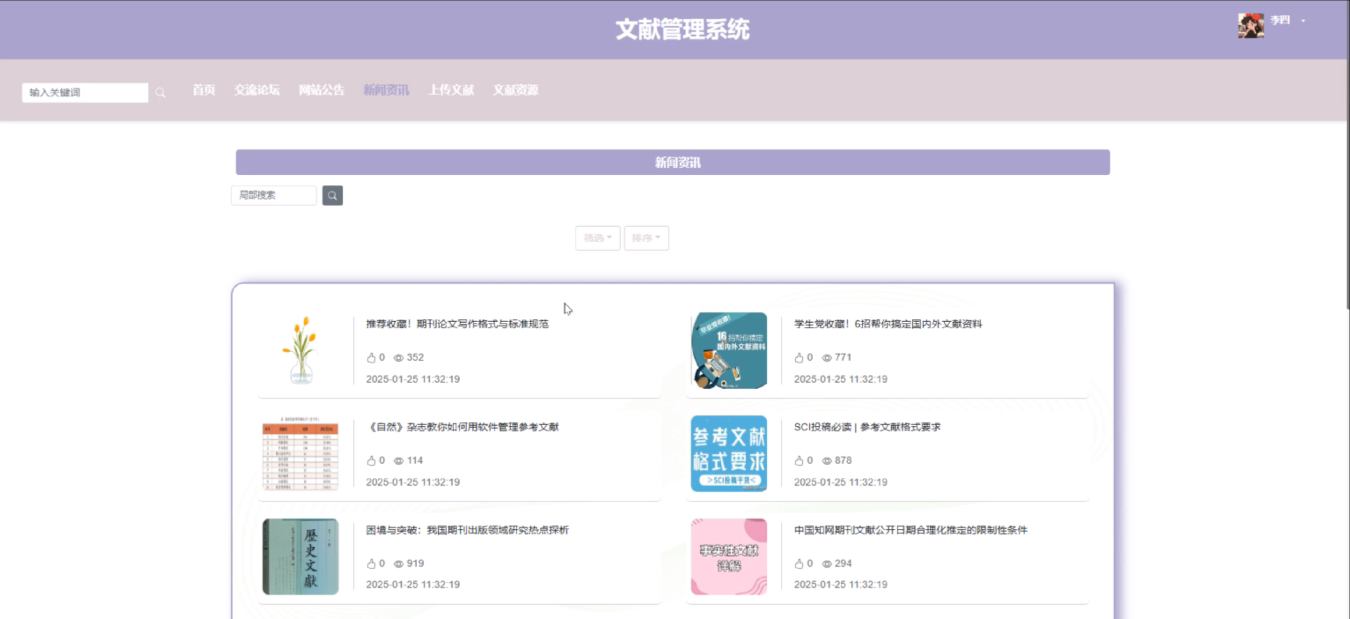Go to 交流论坛 navigation tab
Screen dimensions: 1350x619
[257, 90]
